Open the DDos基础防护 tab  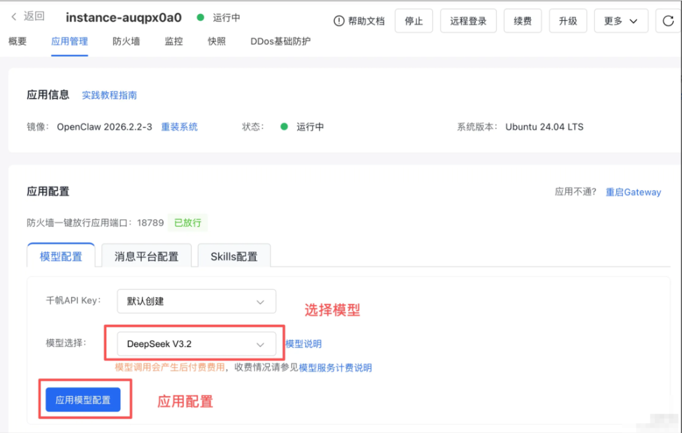tap(280, 42)
